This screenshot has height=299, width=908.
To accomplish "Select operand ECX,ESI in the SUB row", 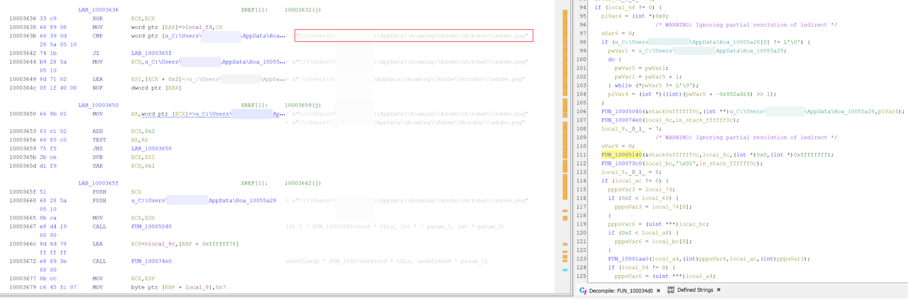I will coord(142,157).
